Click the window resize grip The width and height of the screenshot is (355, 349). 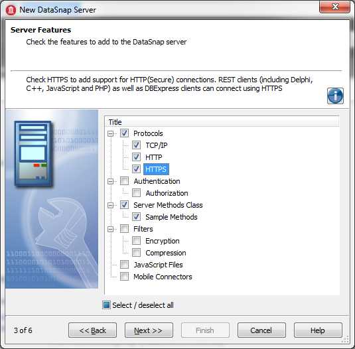point(345,339)
